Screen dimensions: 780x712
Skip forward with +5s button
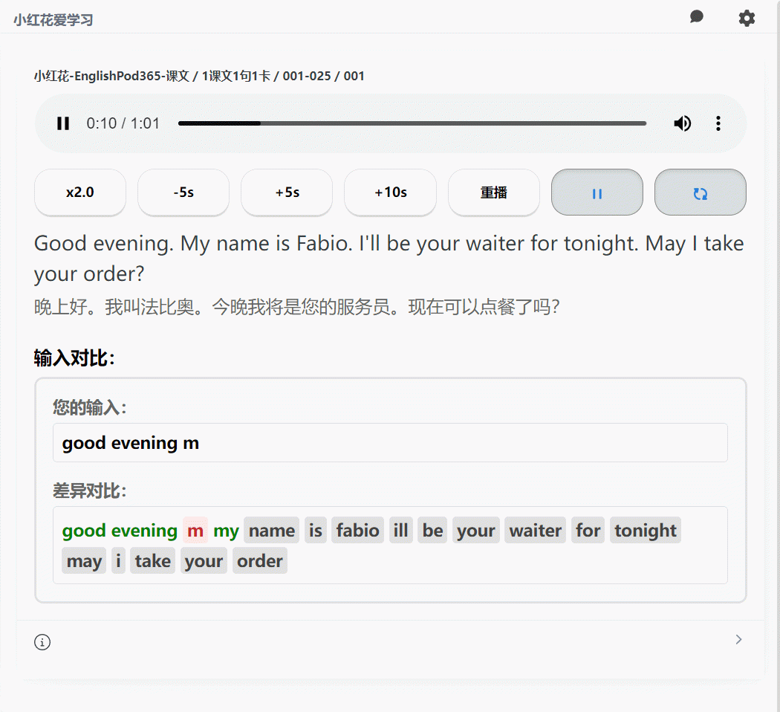[287, 192]
